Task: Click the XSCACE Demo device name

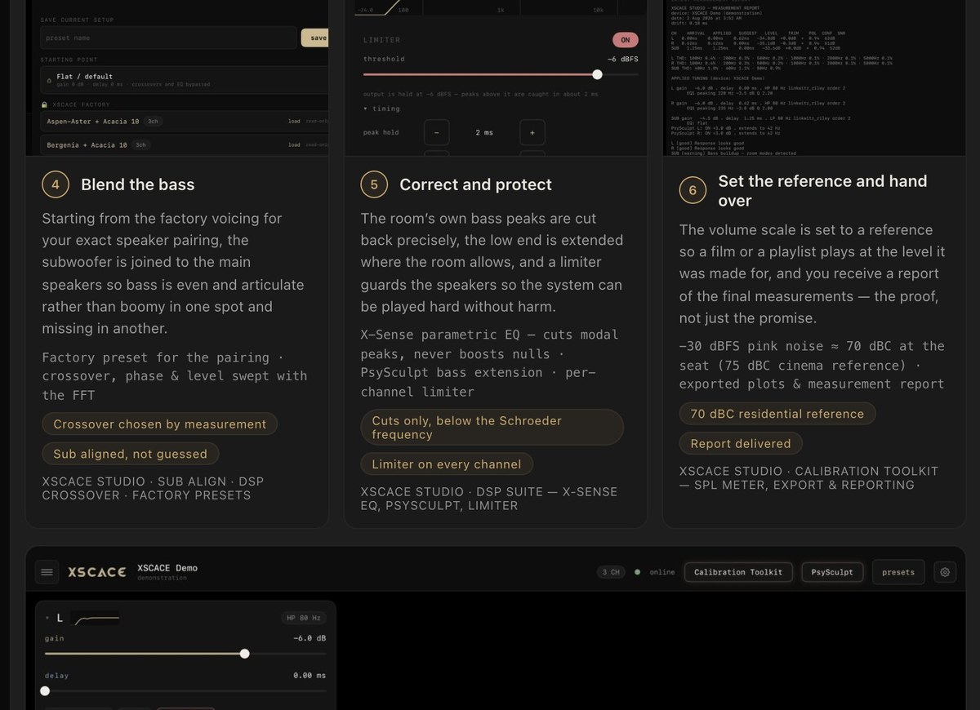Action: pos(167,568)
